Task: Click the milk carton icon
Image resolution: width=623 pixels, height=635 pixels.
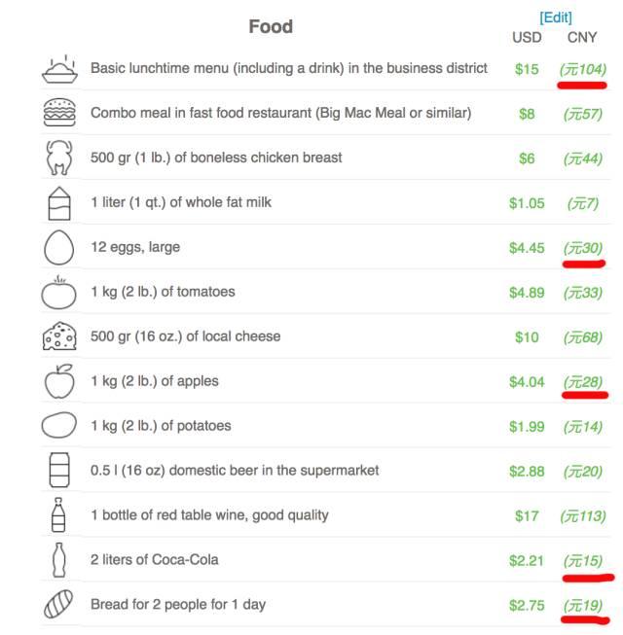Action: pos(59,203)
